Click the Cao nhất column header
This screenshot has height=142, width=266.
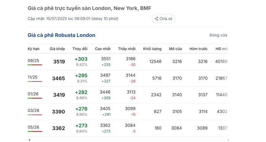103,49
